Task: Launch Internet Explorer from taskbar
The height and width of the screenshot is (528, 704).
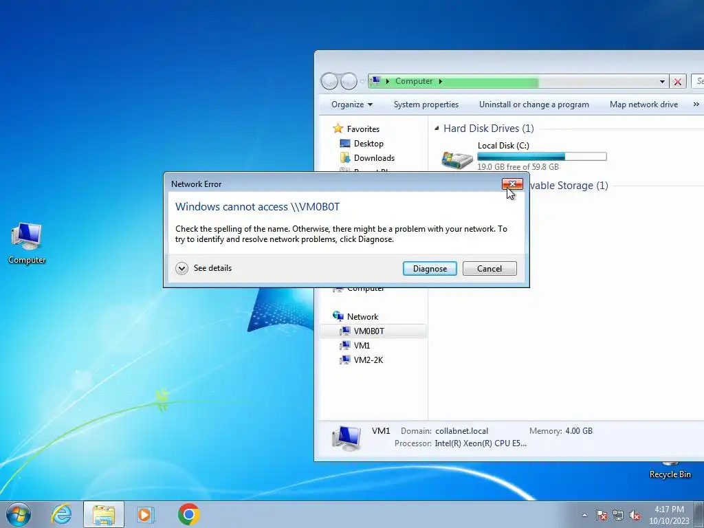Action: pos(61,514)
